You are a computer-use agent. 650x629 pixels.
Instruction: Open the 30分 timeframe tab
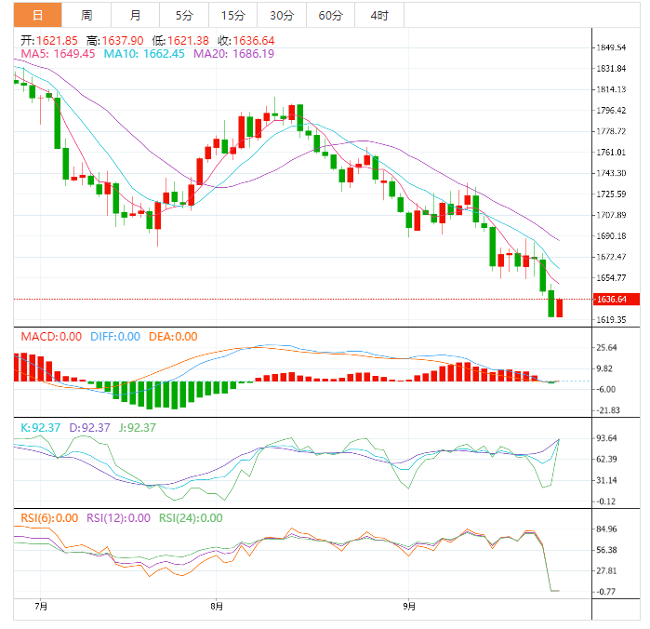[x=282, y=15]
